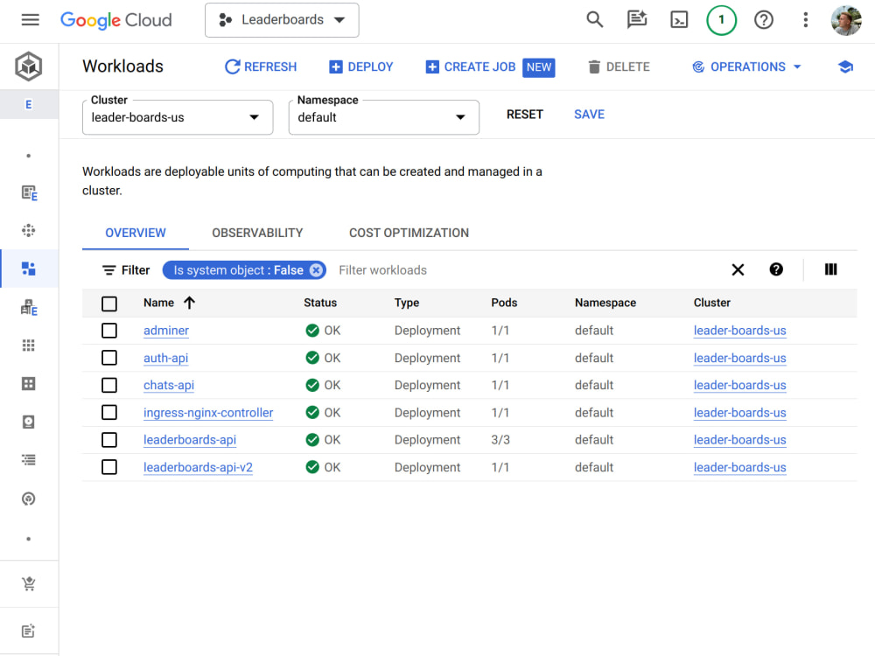Clear all workload filters with the X icon

click(x=738, y=269)
